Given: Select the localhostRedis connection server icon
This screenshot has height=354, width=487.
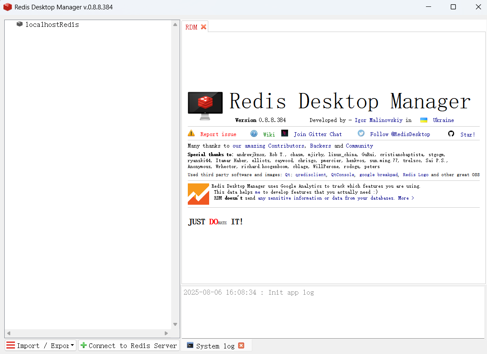Looking at the screenshot, I should [x=20, y=24].
